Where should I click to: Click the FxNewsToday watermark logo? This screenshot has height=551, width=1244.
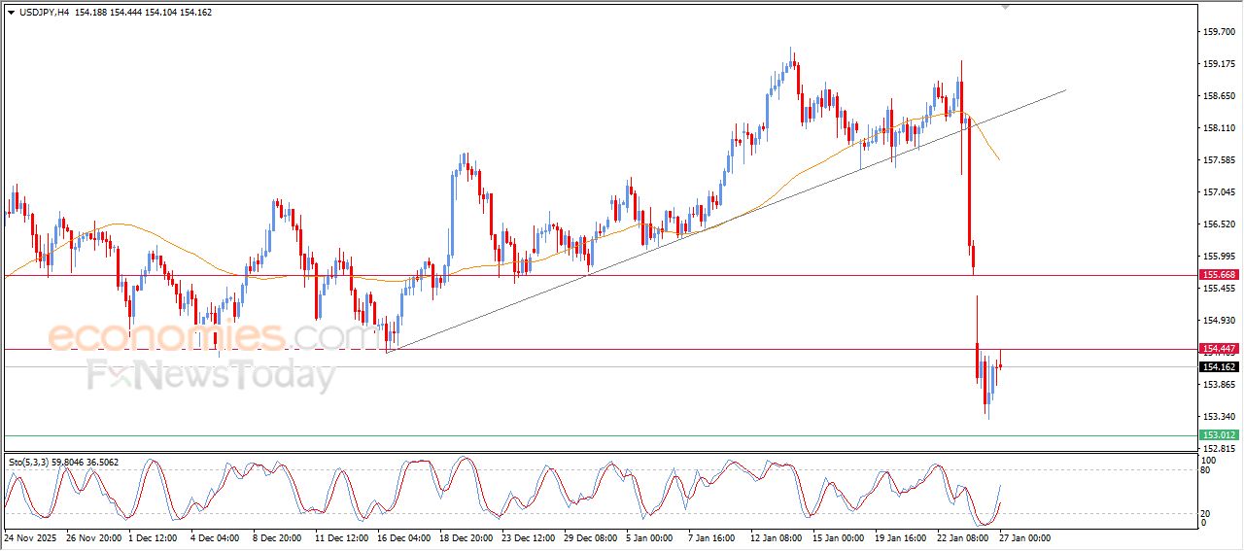click(211, 374)
